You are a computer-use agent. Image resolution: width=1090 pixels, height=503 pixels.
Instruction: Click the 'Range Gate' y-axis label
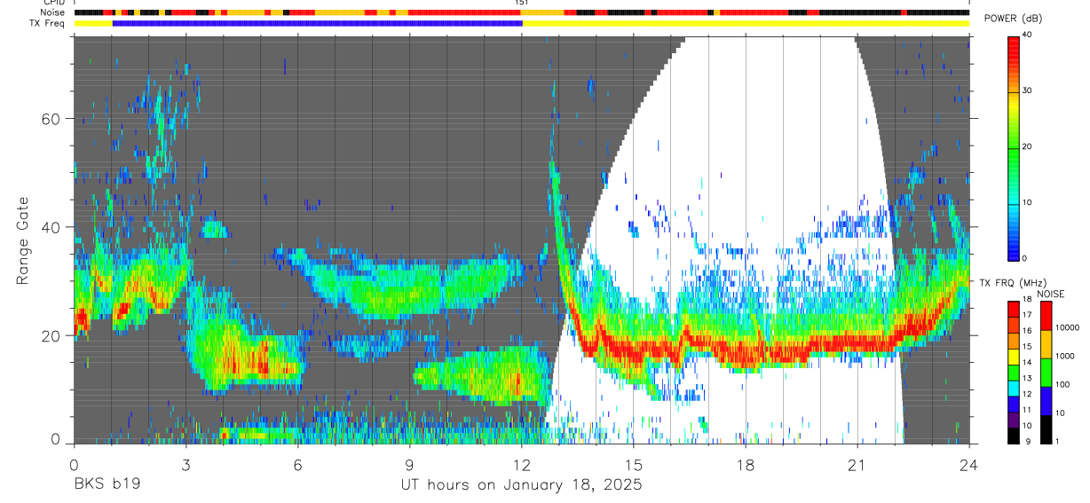coord(23,240)
